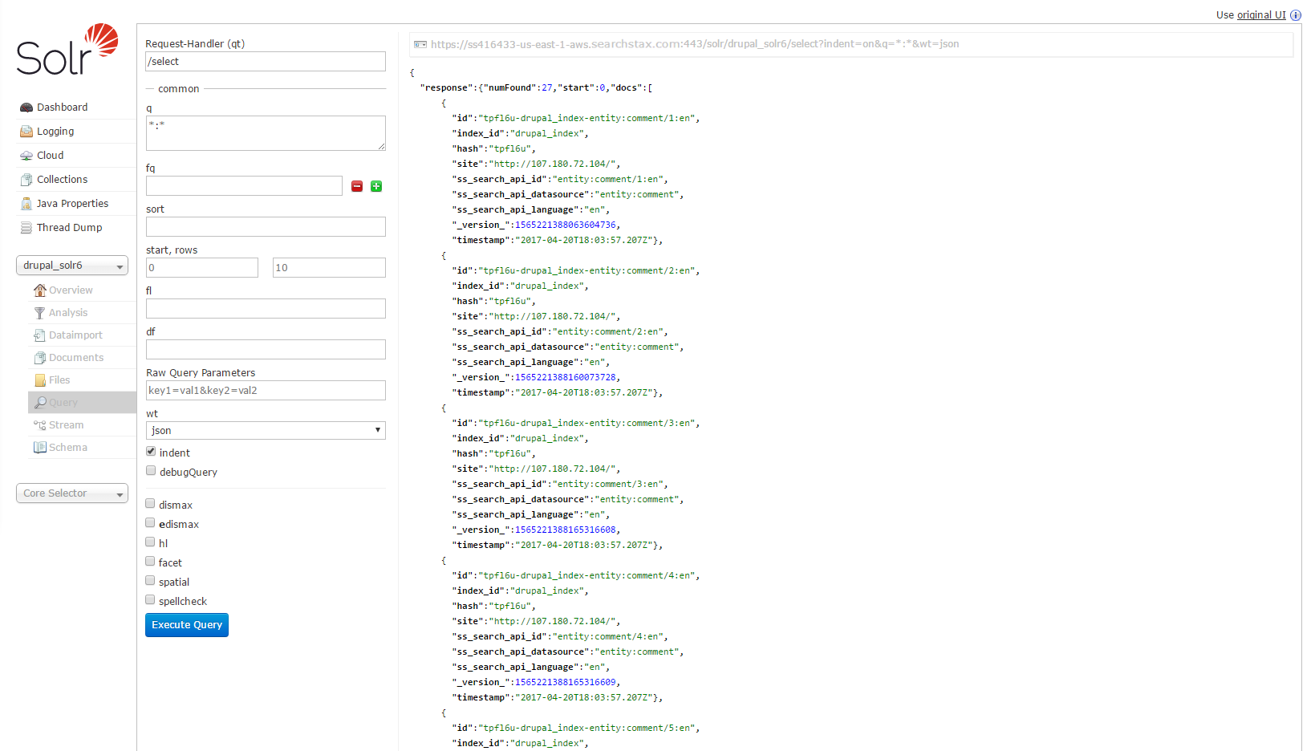Enable the facet checkbox
1315x751 pixels.
150,562
